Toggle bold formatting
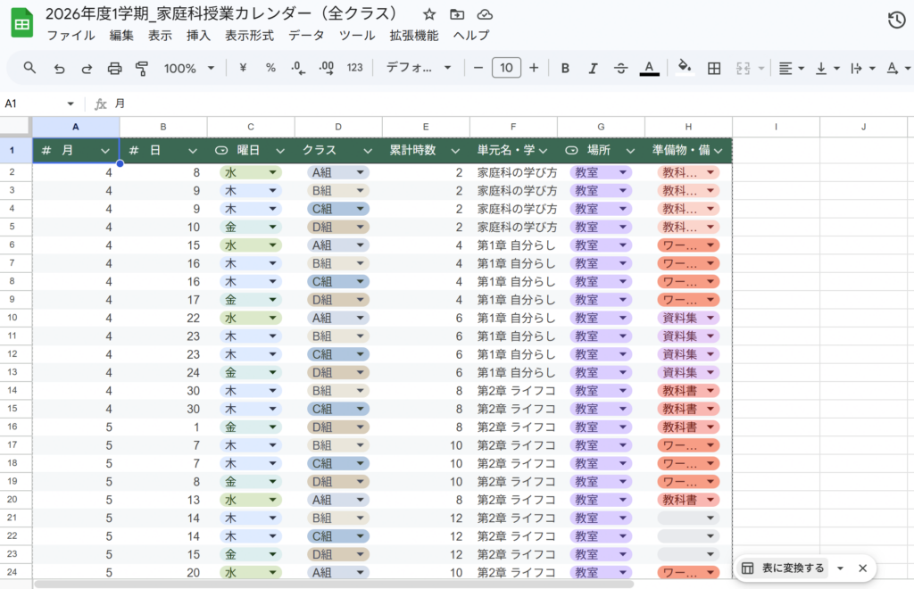 [565, 68]
